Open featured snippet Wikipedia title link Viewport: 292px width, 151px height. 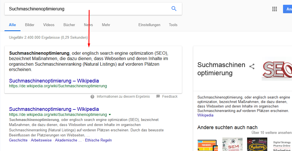[54, 81]
